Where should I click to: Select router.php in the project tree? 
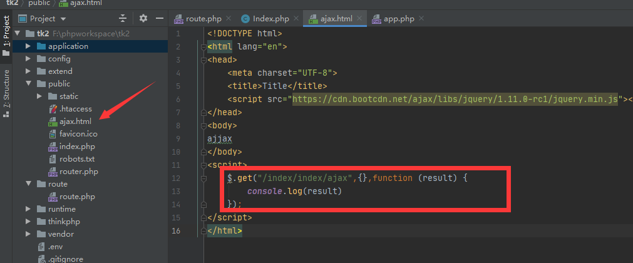point(79,172)
